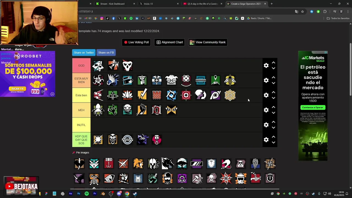Click Share on Twitter button
This screenshot has width=352, height=198.
(x=84, y=53)
